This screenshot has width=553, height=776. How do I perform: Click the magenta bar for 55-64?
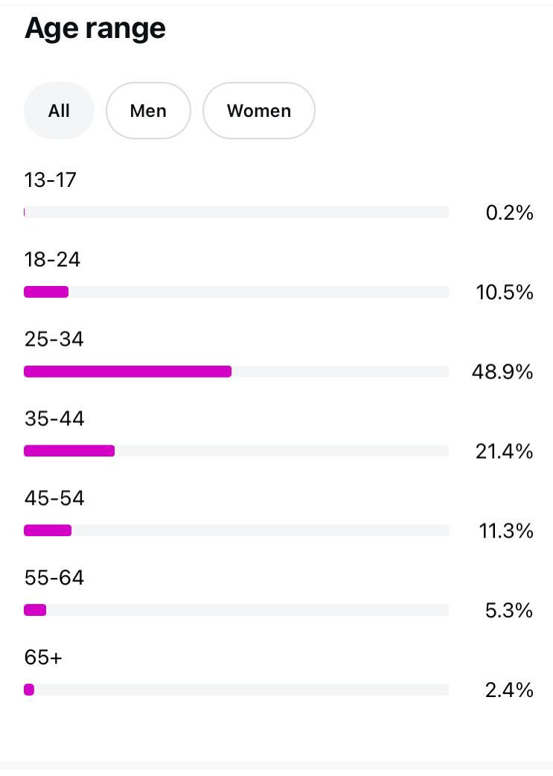35,610
